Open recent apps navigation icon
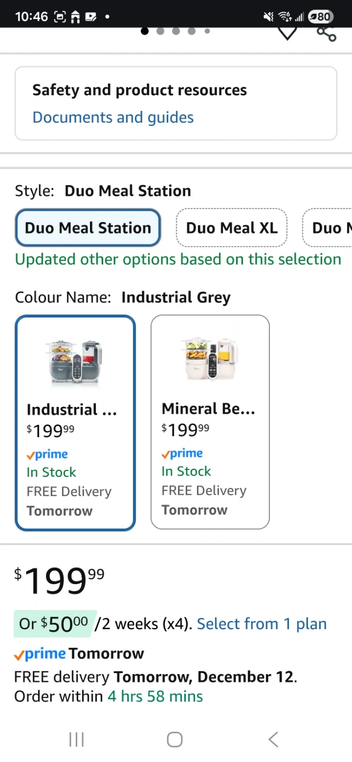Viewport: 352px width, 762px height. pos(77,739)
